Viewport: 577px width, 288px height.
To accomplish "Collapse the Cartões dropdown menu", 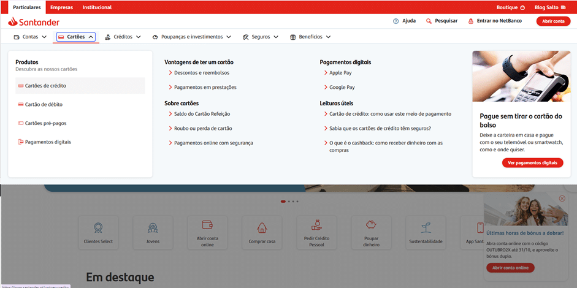I will pyautogui.click(x=76, y=37).
